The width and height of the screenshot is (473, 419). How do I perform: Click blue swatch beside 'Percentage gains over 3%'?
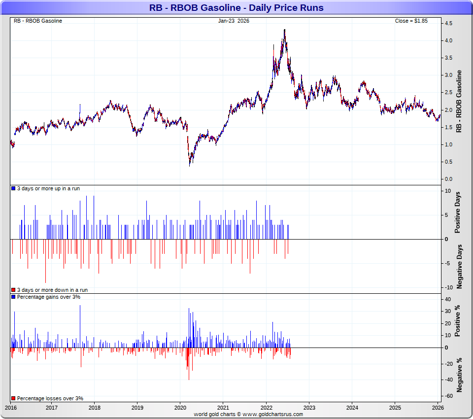point(13,297)
